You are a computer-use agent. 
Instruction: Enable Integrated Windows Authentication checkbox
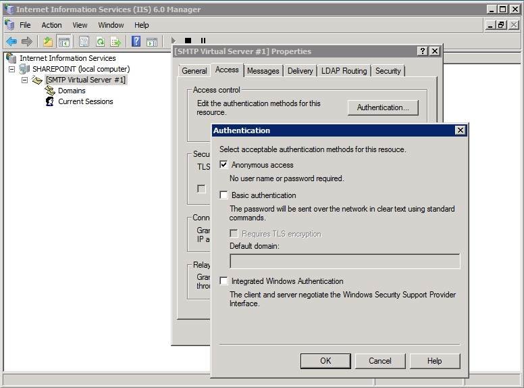coord(224,281)
